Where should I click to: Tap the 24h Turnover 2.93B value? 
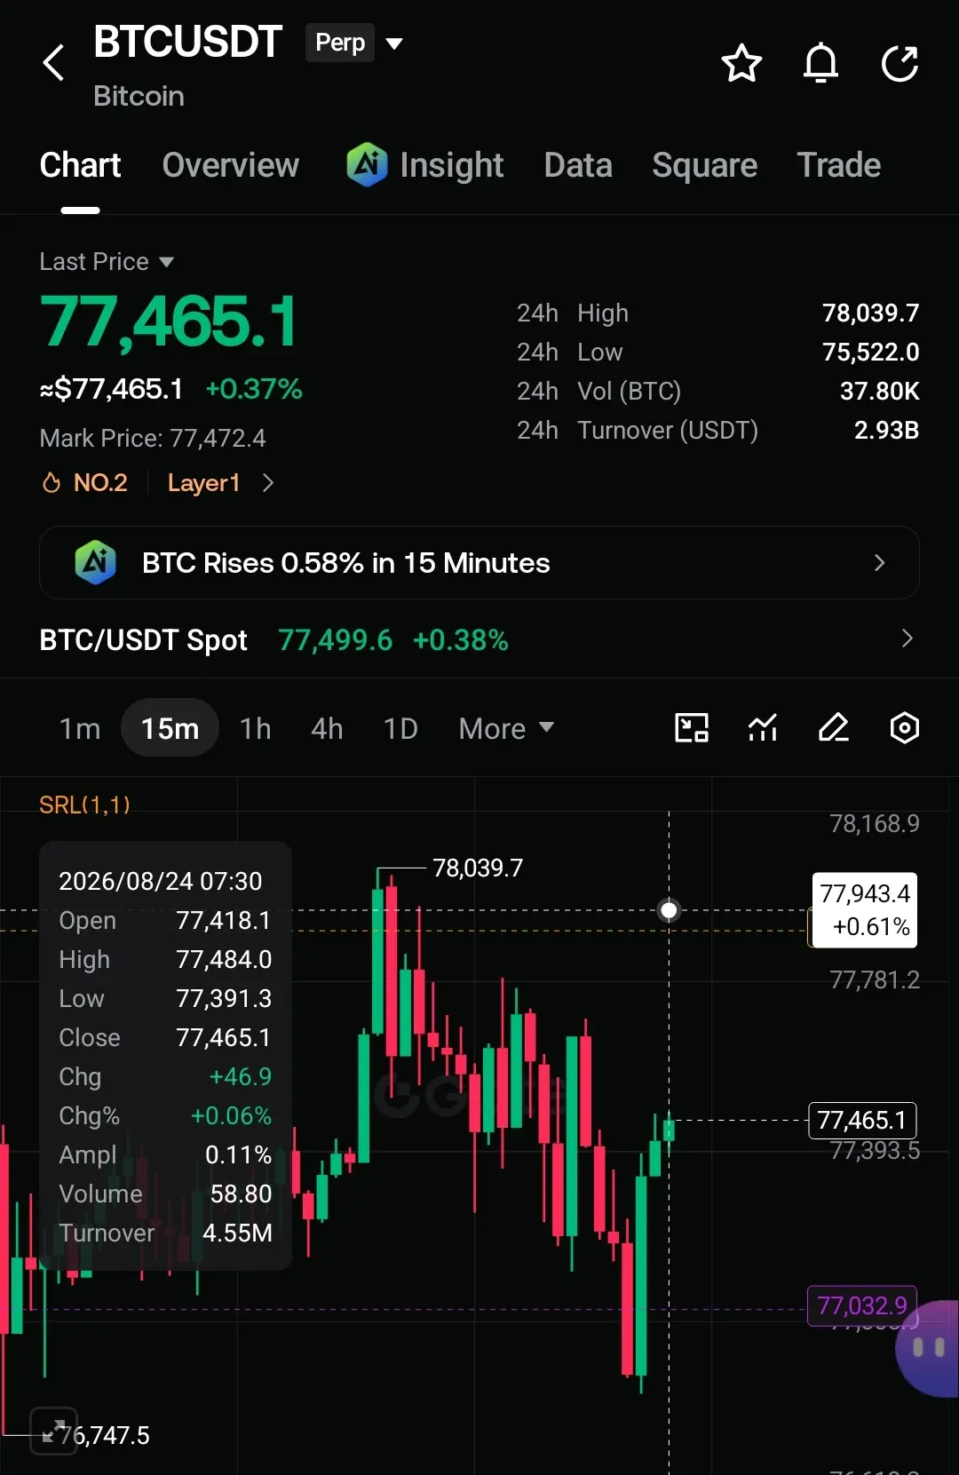pos(886,431)
